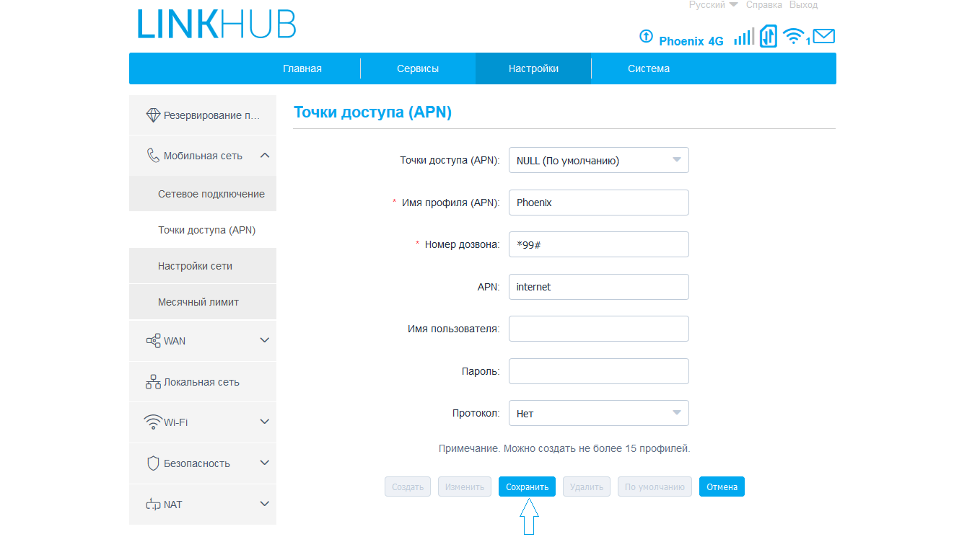Click the Локальная сеть LAN icon
This screenshot has width=967, height=542.
pyautogui.click(x=153, y=381)
